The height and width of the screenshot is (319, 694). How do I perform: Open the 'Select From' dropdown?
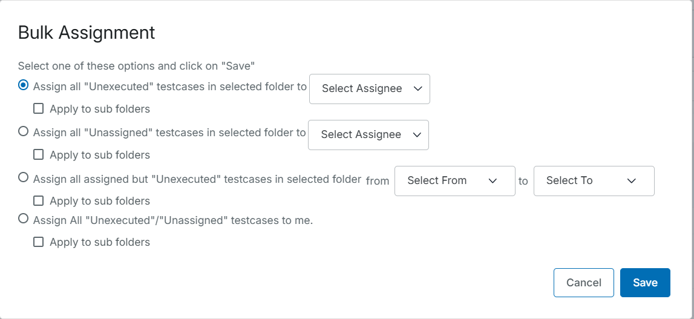pos(454,180)
